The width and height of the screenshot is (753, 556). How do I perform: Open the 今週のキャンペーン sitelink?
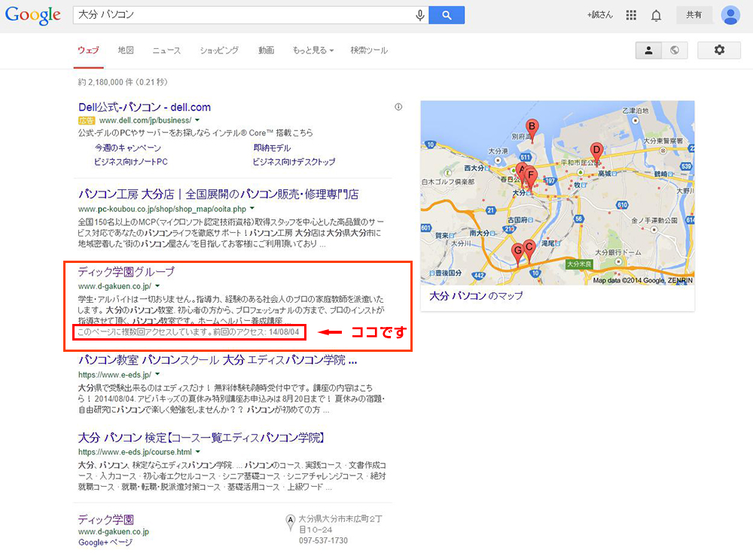point(128,148)
